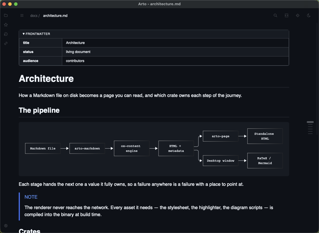Click the 'ox-content engine' diagram node
Viewport: 319px width, 233px height.
point(132,149)
